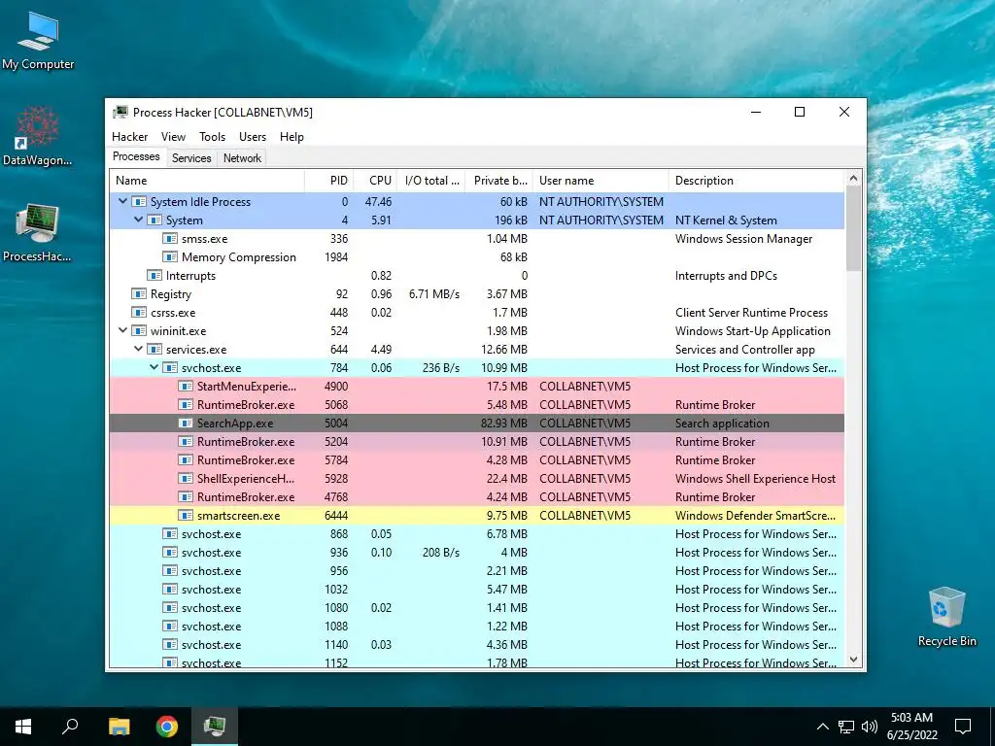995x746 pixels.
Task: Click the smartscreen.exe process icon
Action: pyautogui.click(x=186, y=515)
